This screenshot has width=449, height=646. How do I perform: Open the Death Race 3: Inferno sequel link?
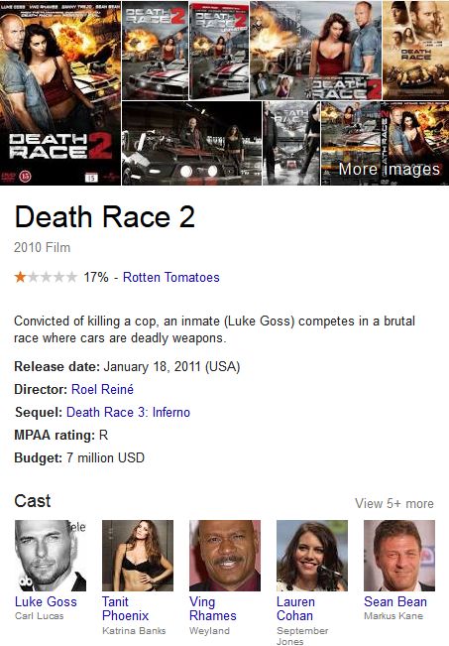tap(128, 413)
